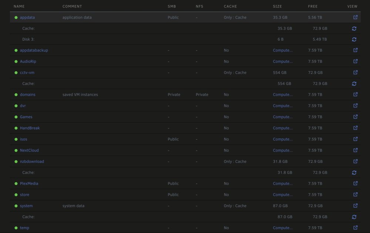Image resolution: width=370 pixels, height=233 pixels.
Task: Open view icon for the temp share
Action: click(355, 227)
